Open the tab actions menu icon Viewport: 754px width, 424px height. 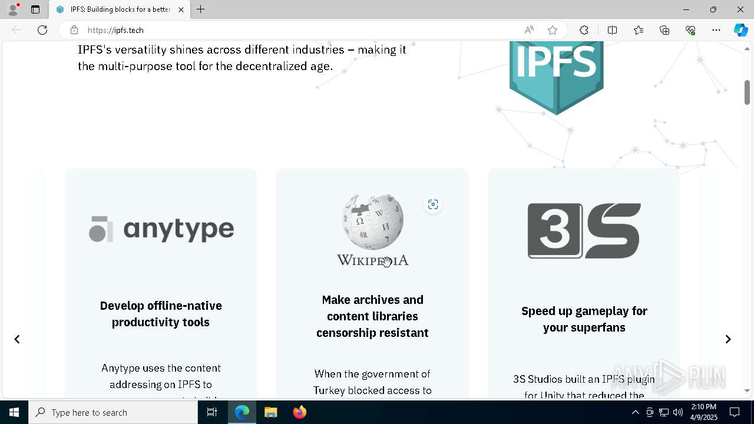[35, 9]
